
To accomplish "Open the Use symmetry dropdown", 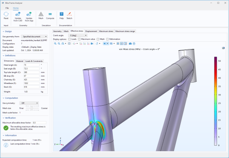I will click(x=29, y=103).
